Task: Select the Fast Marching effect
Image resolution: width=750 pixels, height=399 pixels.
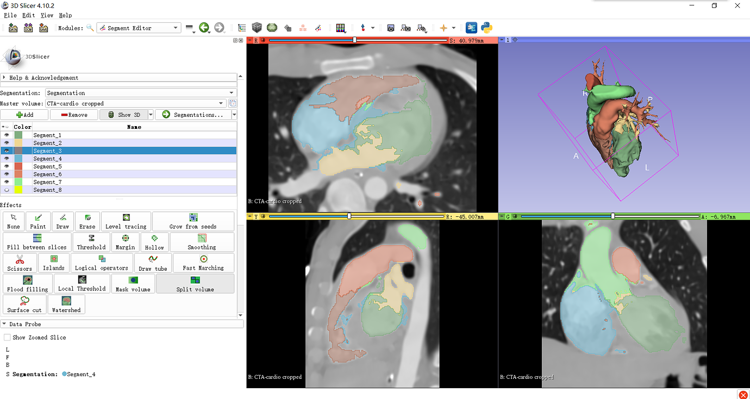Action: coord(203,263)
